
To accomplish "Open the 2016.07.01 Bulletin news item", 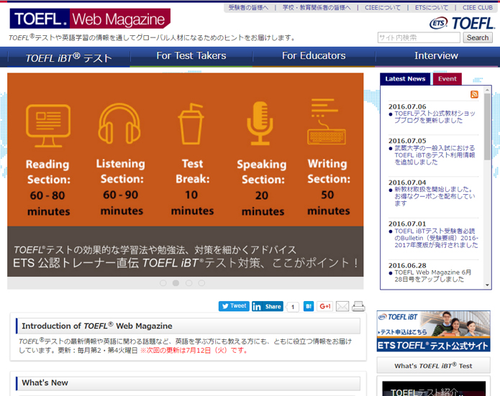I will tap(436, 238).
